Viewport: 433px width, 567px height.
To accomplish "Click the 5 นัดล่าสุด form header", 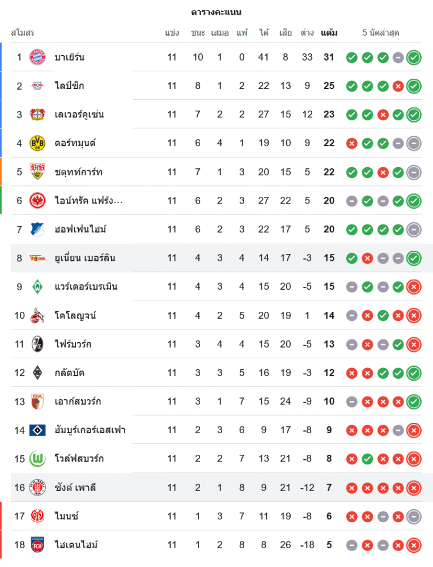I will (381, 33).
